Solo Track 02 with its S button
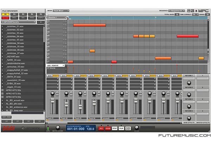211x142 pixels. coord(71,92)
